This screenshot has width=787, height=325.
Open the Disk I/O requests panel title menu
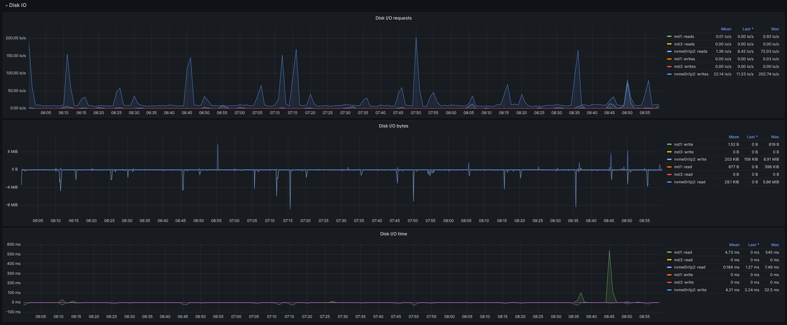(x=393, y=18)
